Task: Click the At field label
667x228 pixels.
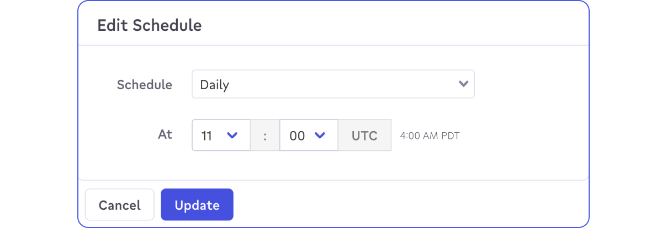Action: click(165, 134)
